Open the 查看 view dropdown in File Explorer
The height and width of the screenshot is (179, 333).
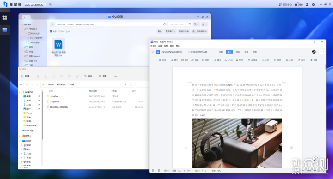pos(104,76)
